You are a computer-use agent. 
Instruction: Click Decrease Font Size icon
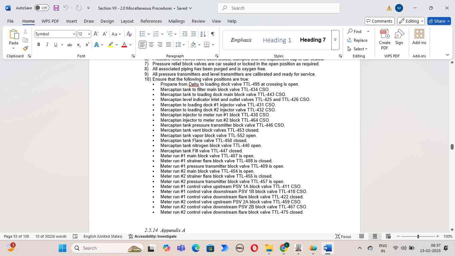(x=105, y=34)
